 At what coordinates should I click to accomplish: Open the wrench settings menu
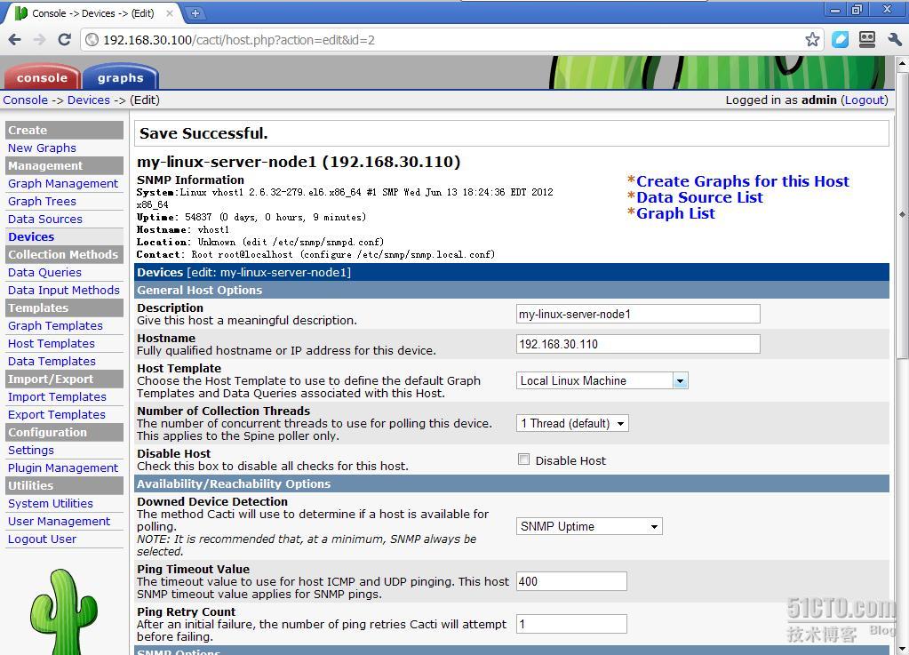(x=895, y=39)
